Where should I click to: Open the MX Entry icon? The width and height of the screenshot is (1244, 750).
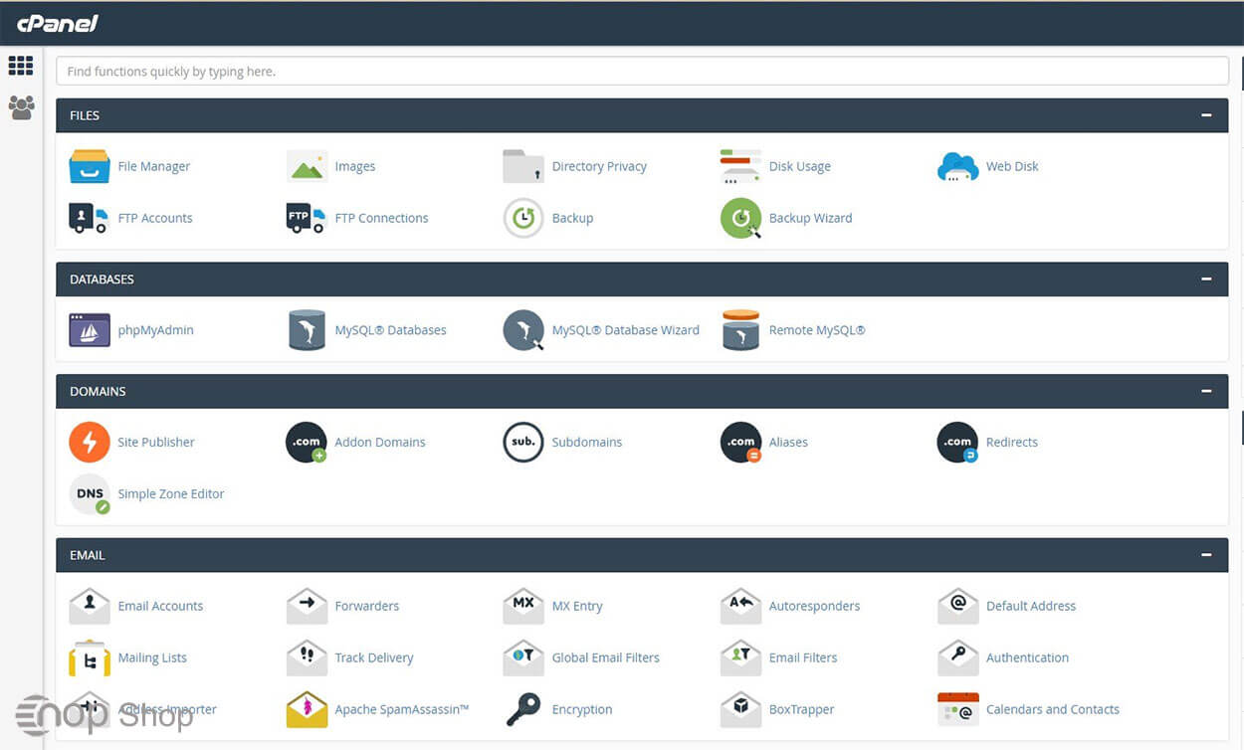(523, 605)
